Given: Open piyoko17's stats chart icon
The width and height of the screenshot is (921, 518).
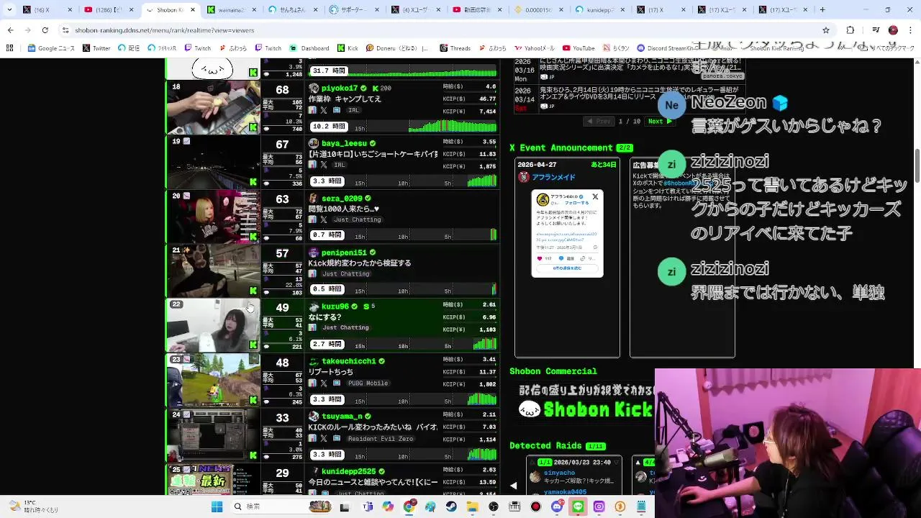Looking at the screenshot, I should [312, 110].
